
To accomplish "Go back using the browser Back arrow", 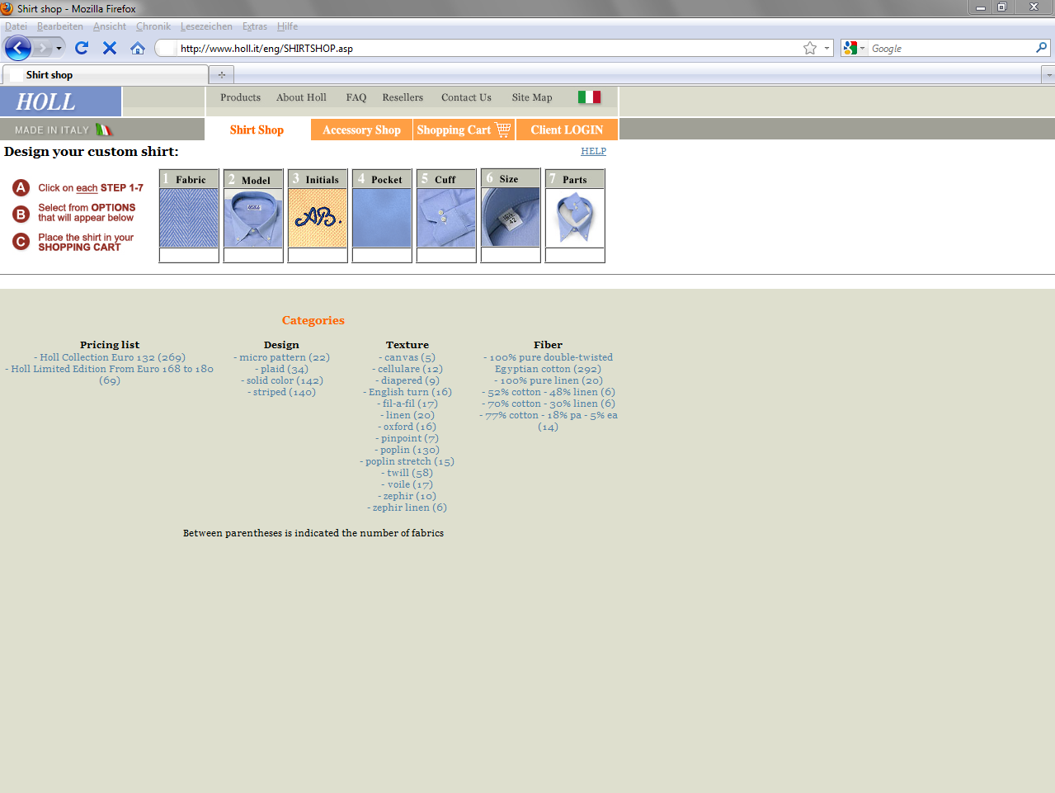I will (18, 48).
